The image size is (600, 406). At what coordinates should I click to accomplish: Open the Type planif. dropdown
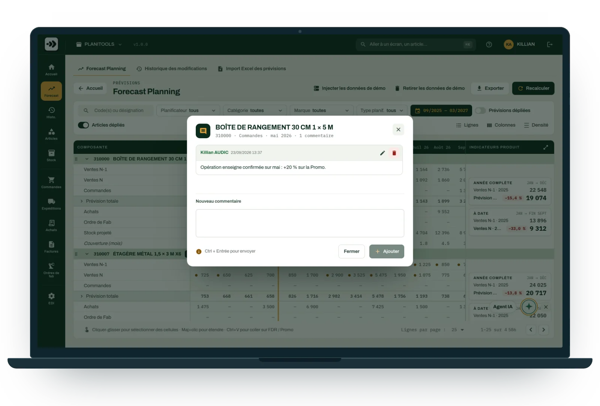382,110
